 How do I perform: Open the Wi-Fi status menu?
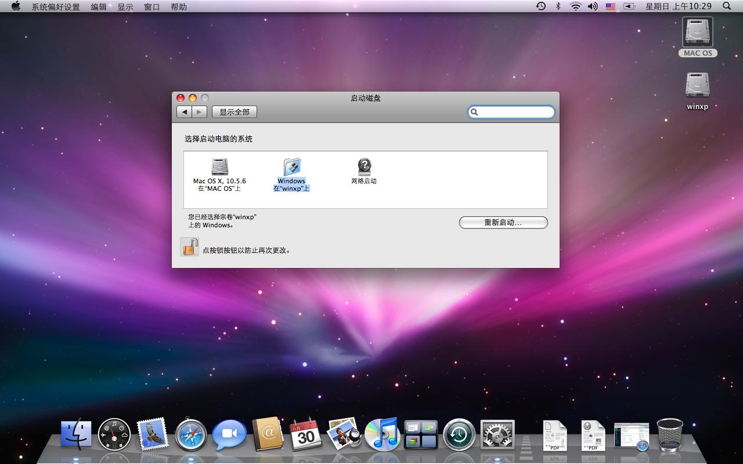click(575, 6)
